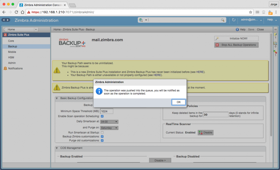280x170 pixels.
Task: Click Close in the panel toolbar
Action: click(260, 29)
